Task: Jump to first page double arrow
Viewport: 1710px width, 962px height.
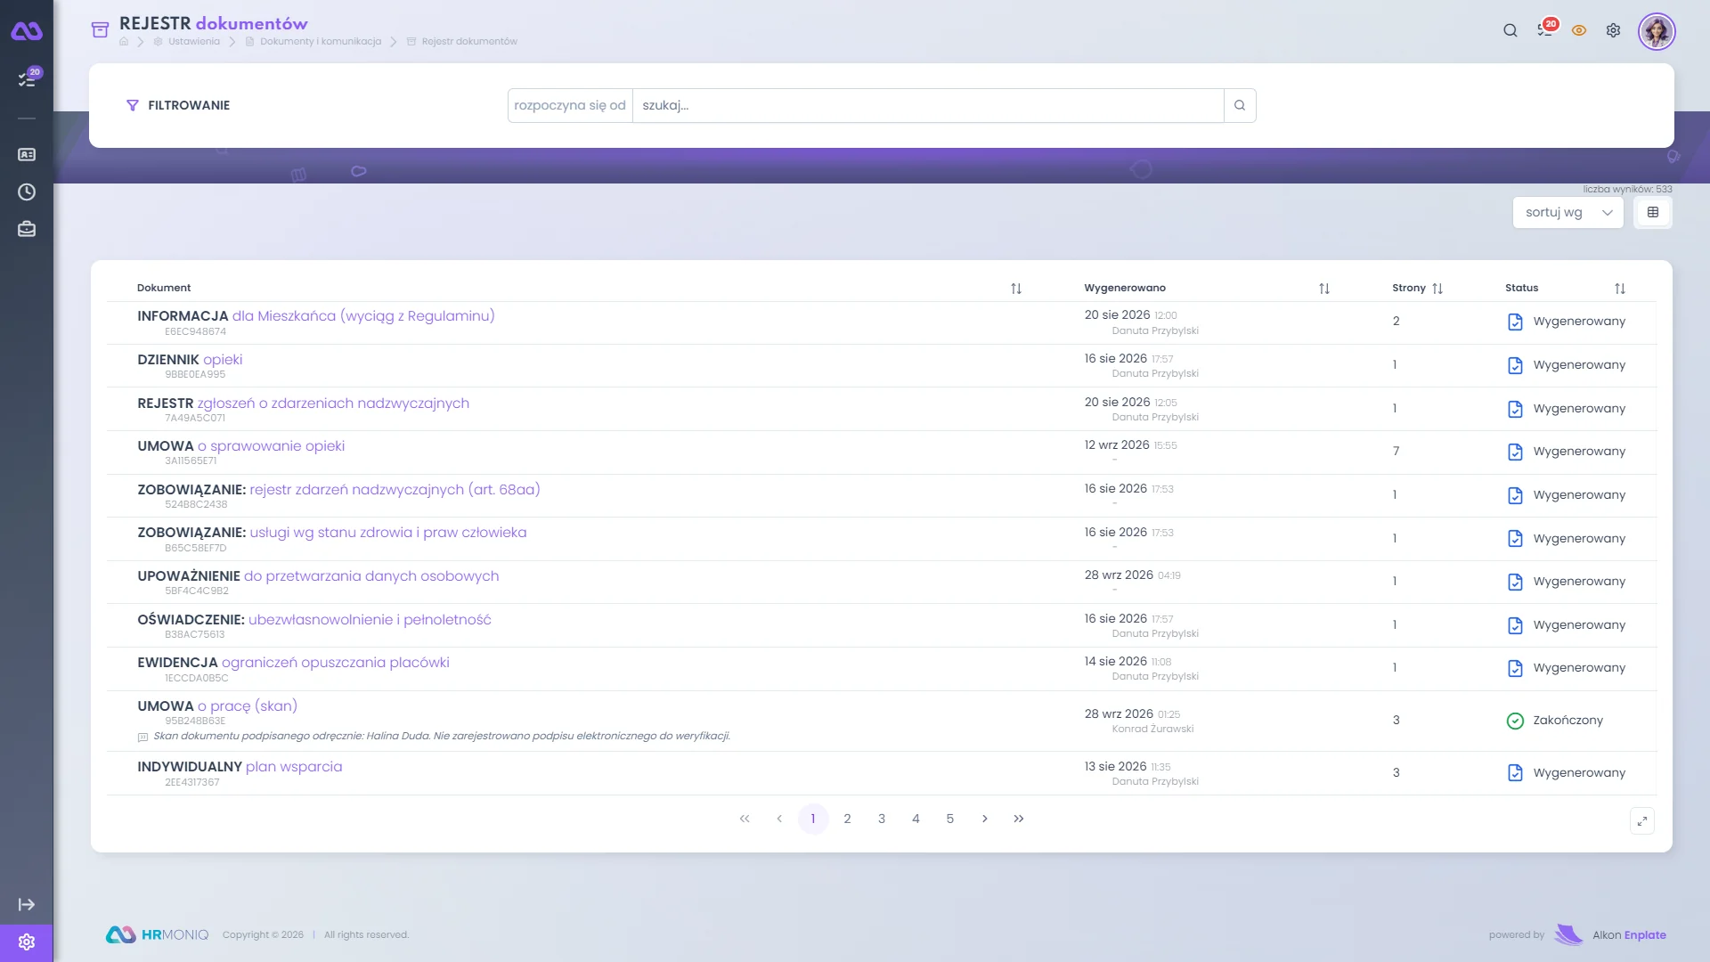Action: [745, 819]
